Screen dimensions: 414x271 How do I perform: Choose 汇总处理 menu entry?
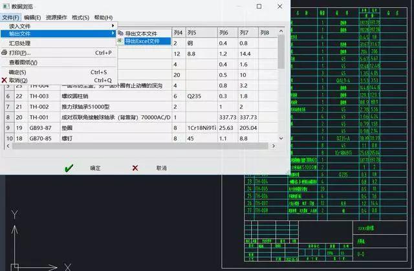click(x=59, y=43)
